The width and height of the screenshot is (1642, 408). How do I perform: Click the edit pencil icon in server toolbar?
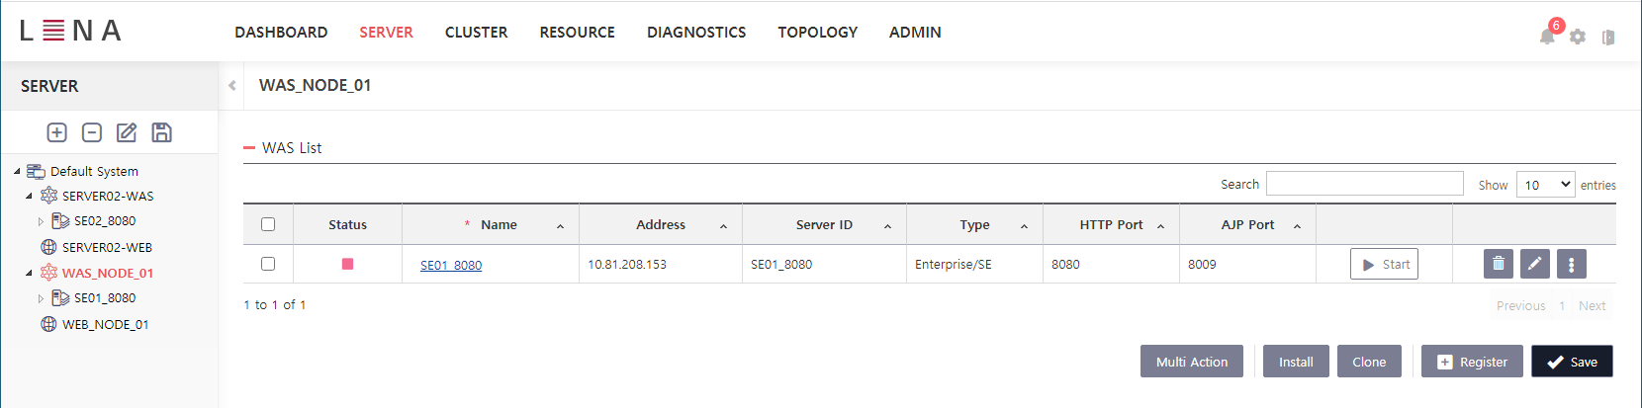(127, 132)
